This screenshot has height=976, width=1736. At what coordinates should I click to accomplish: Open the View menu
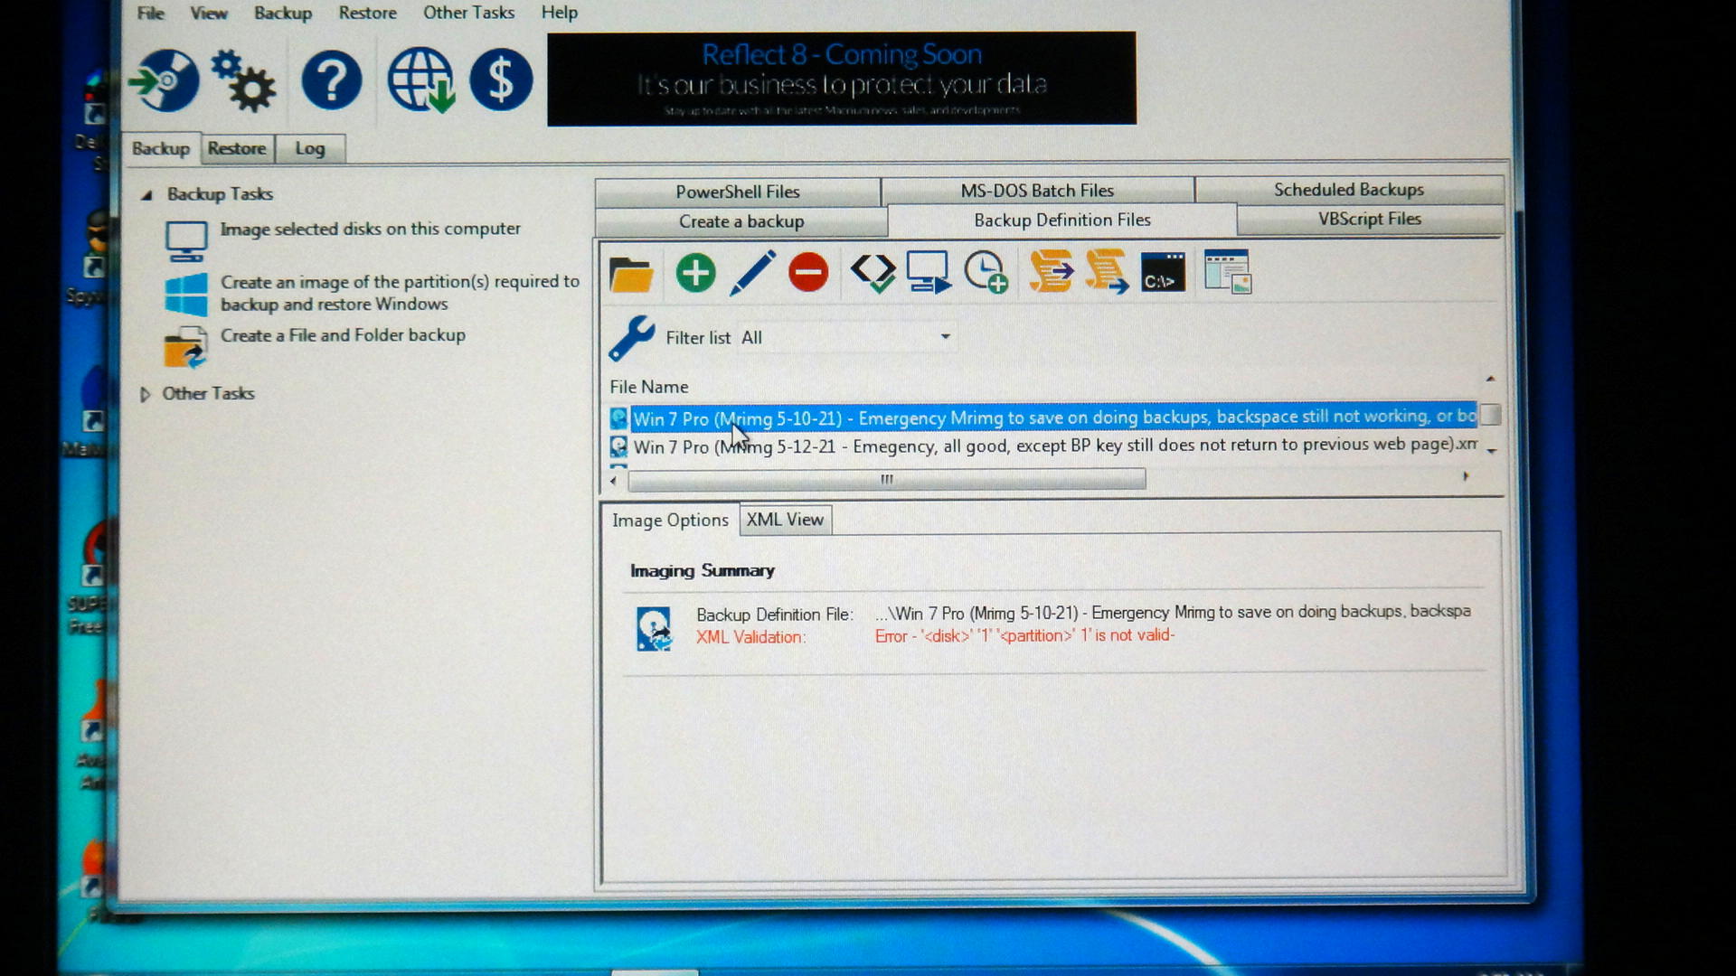coord(209,13)
